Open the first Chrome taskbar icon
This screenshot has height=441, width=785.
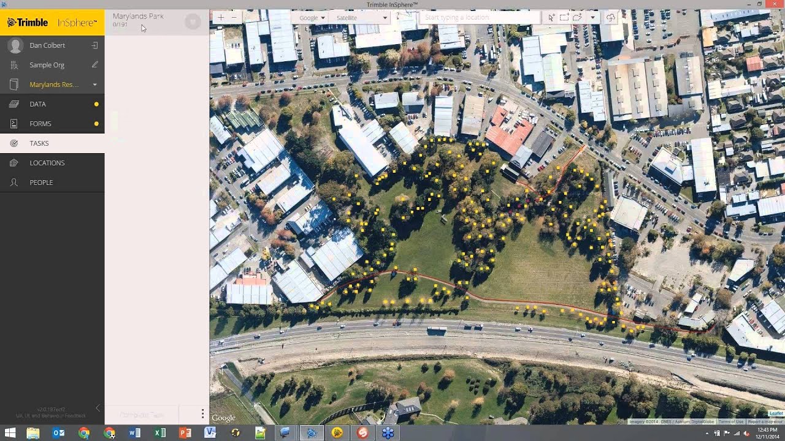[x=84, y=433]
